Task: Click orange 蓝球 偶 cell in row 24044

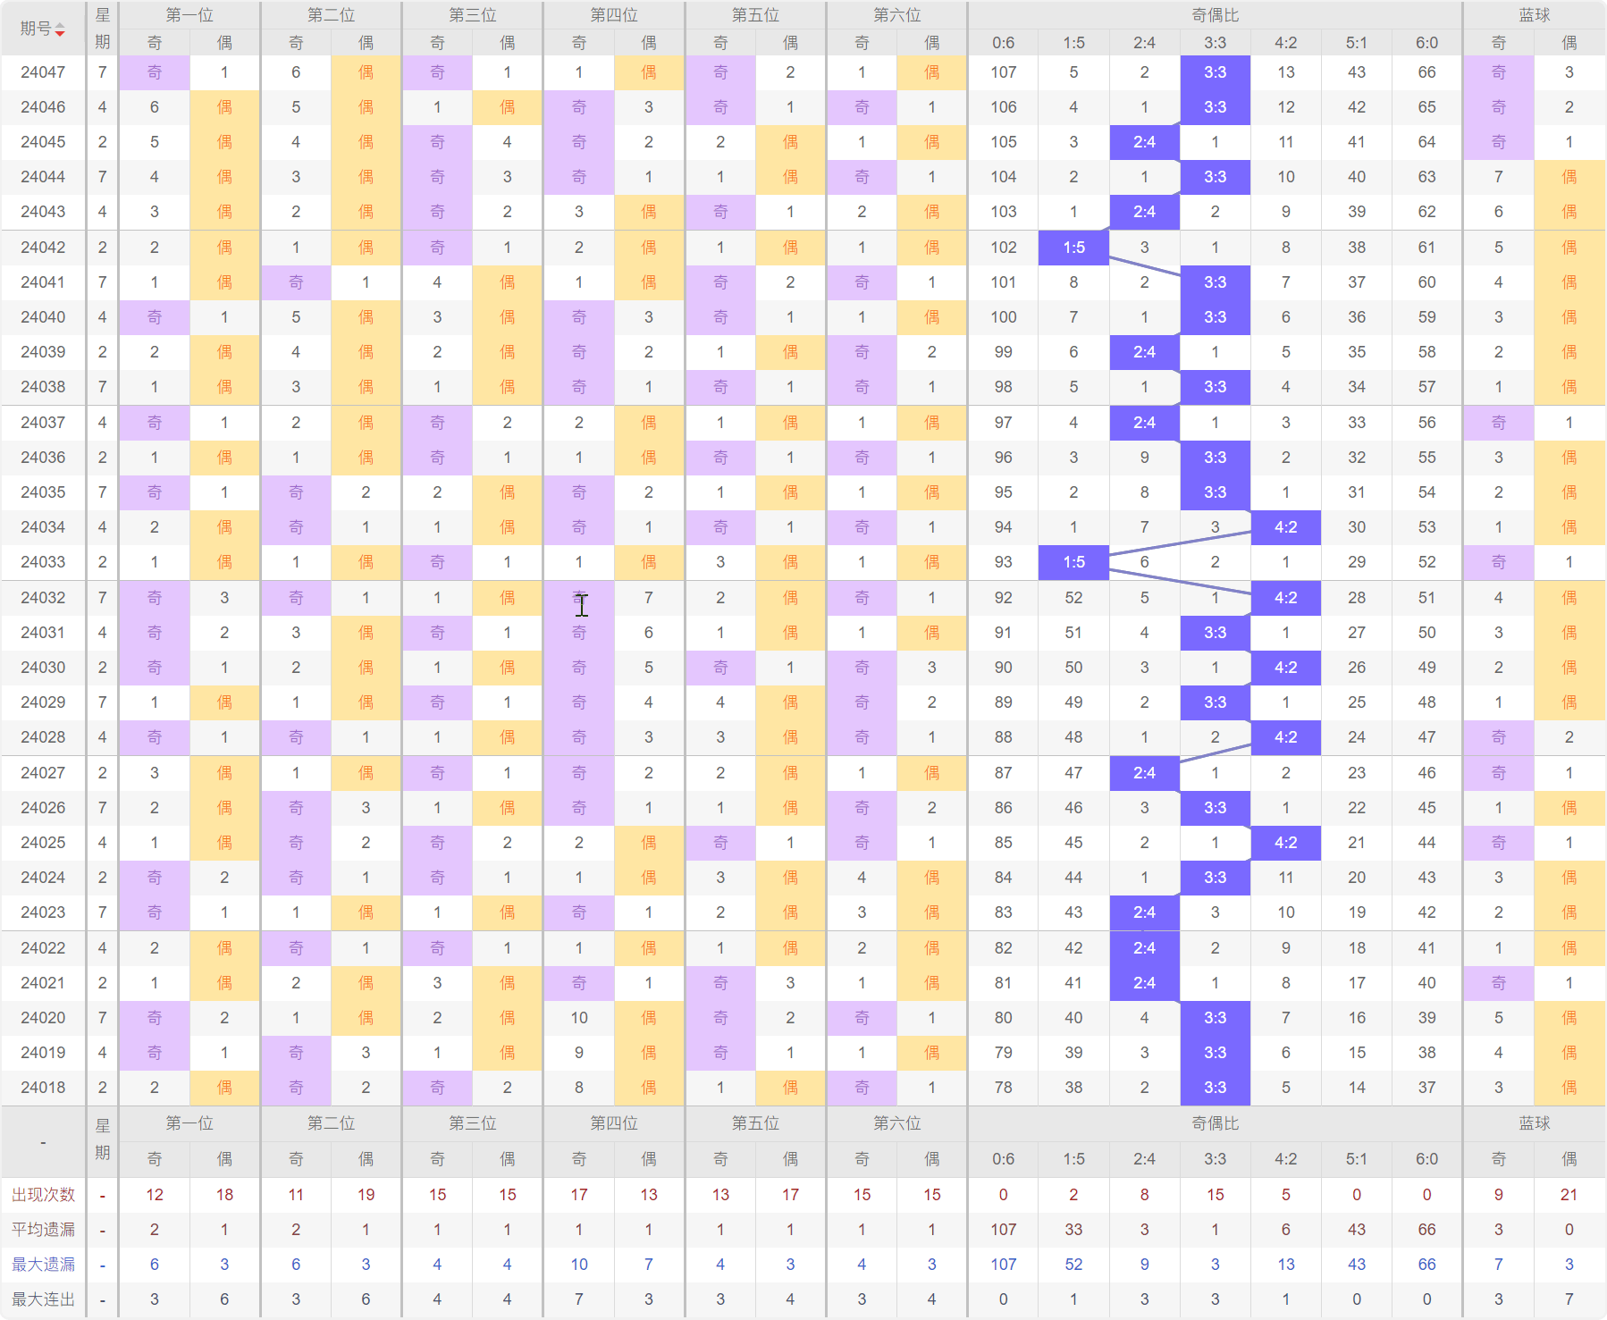Action: pos(1569,177)
